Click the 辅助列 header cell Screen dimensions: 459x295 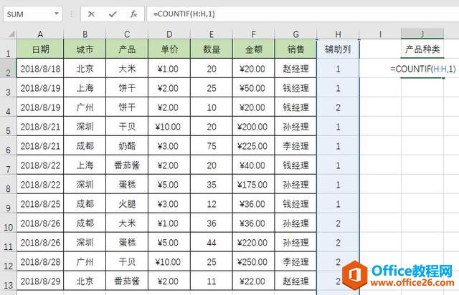coord(337,49)
